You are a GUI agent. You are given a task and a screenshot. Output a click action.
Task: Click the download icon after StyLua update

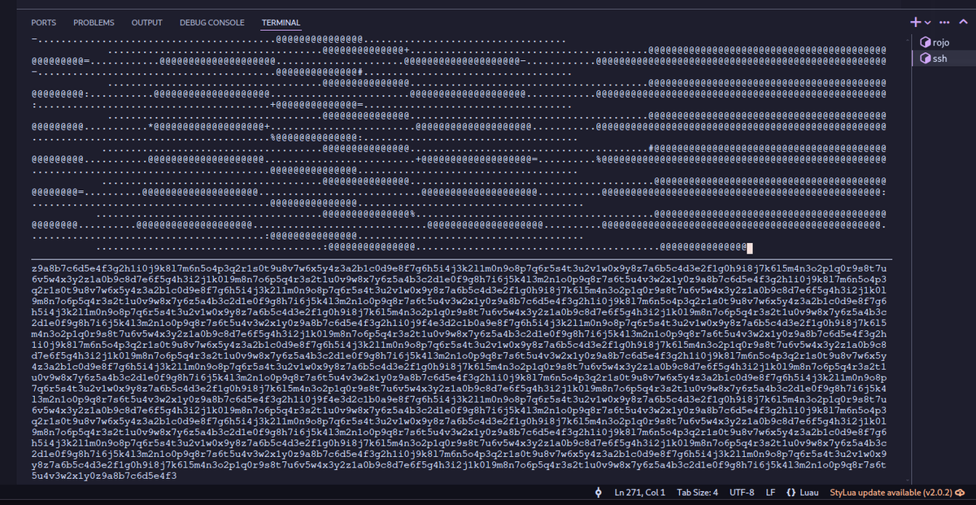tap(960, 493)
